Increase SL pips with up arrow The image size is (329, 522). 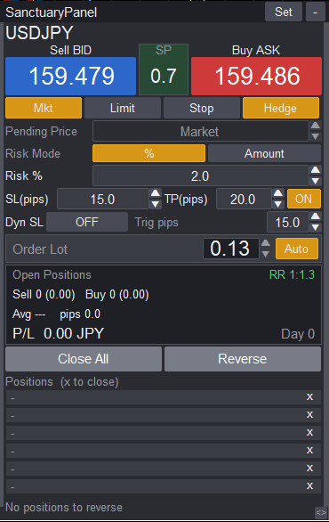pyautogui.click(x=156, y=193)
